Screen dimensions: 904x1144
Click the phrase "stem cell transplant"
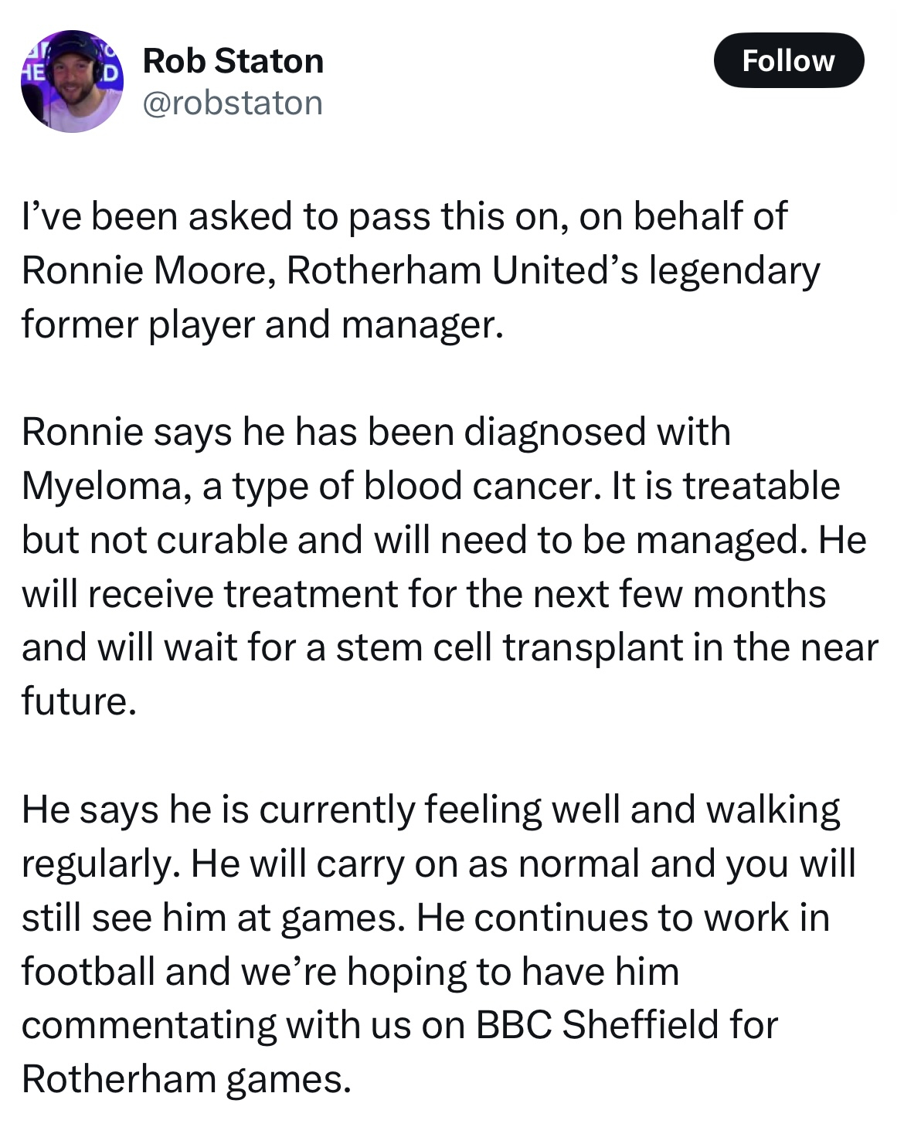click(x=510, y=648)
